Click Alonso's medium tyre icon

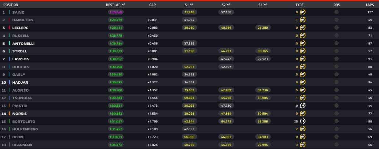click(303, 90)
